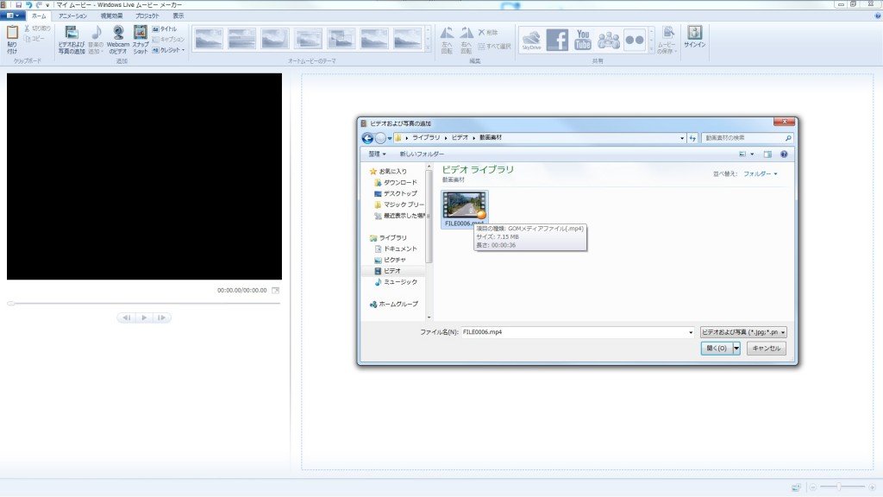Click the zoom out minus button in status bar
883x497 pixels.
tap(812, 487)
